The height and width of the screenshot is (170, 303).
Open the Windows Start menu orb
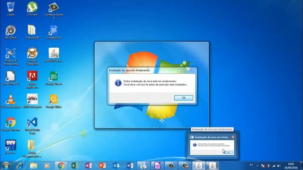[6, 166]
